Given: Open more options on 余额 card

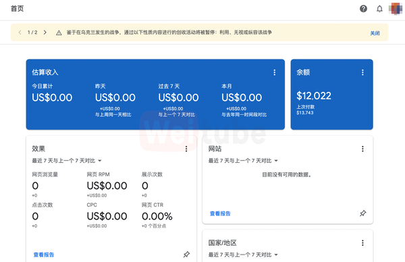Looking at the screenshot, I should pos(362,72).
